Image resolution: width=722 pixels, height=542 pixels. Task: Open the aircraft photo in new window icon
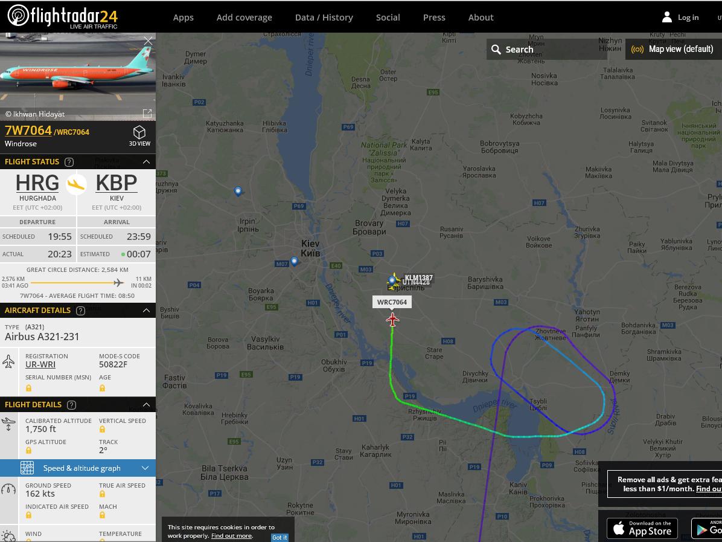point(147,114)
